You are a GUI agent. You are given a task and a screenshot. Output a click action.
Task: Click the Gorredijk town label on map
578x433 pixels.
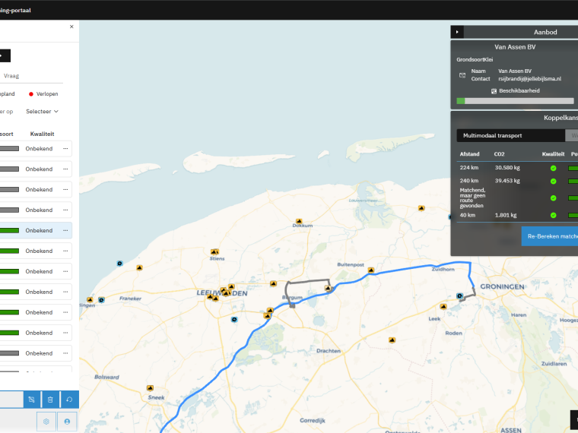click(x=313, y=421)
